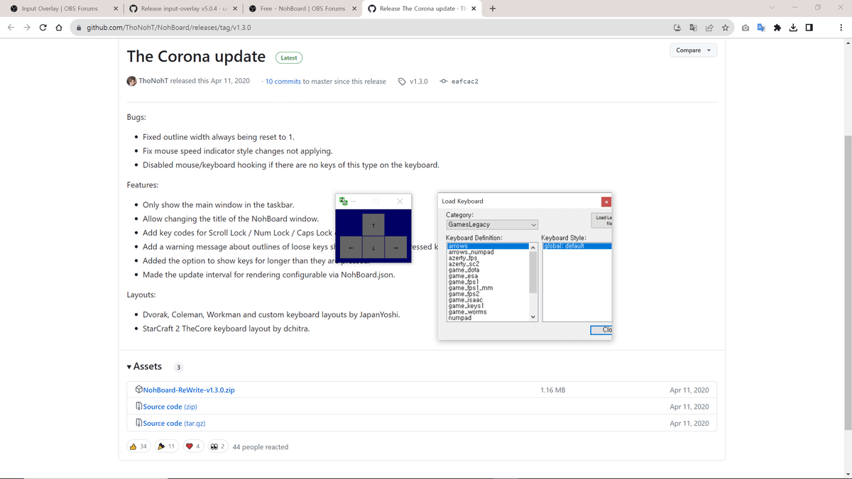Select global: default keyboard style
Image resolution: width=852 pixels, height=479 pixels.
577,246
